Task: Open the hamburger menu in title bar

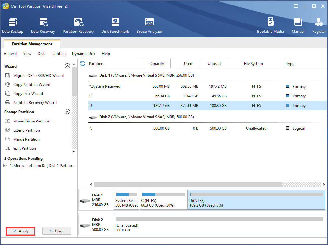Action: tap(296, 6)
